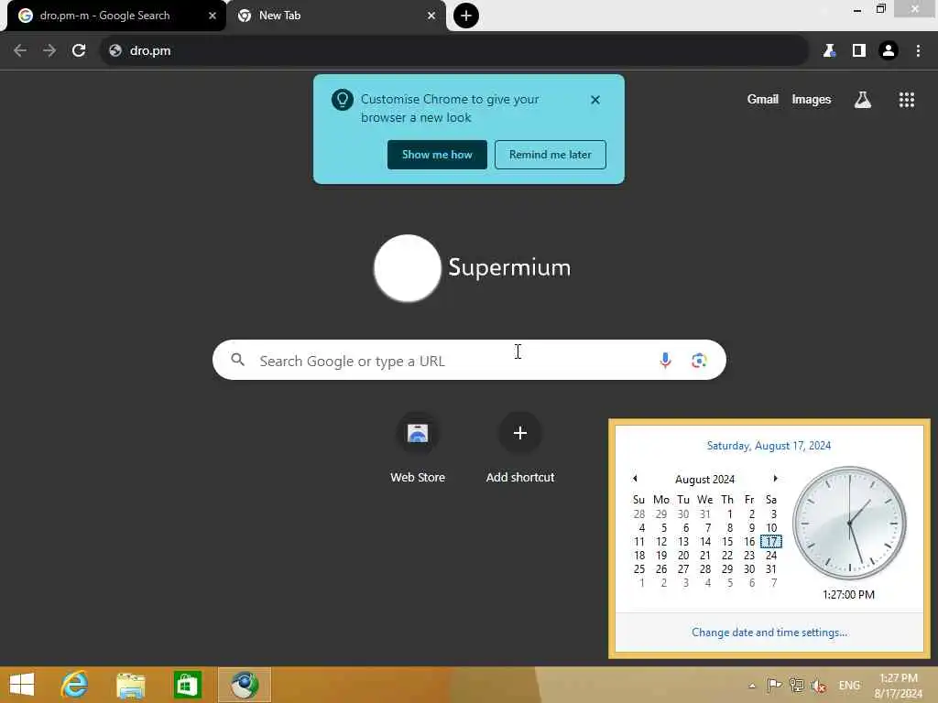
Task: Toggle the side panel icon in toolbar
Action: point(859,51)
